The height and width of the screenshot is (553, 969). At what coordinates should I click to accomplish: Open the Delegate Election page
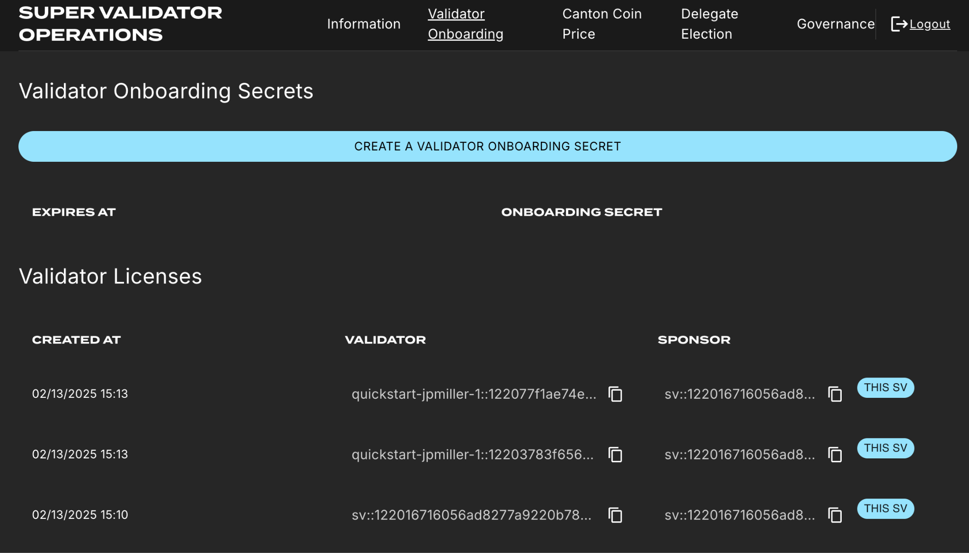[x=709, y=24]
